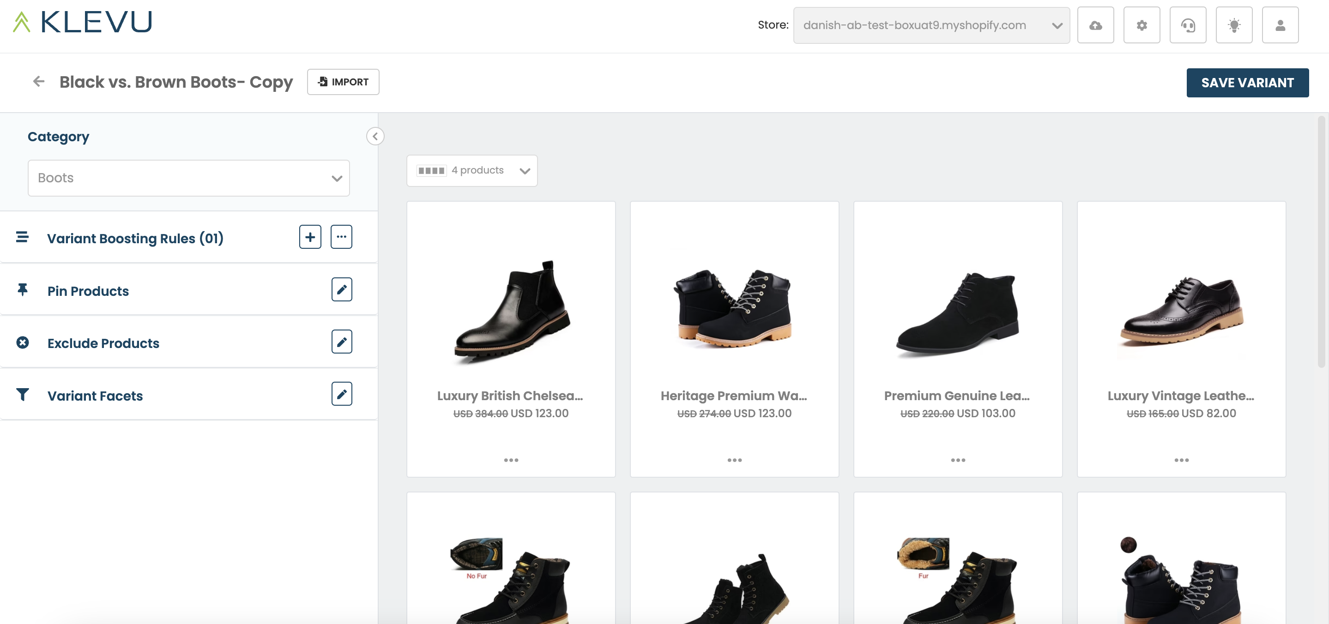The image size is (1329, 624).
Task: Click the price USD 103.00
Action: point(986,413)
